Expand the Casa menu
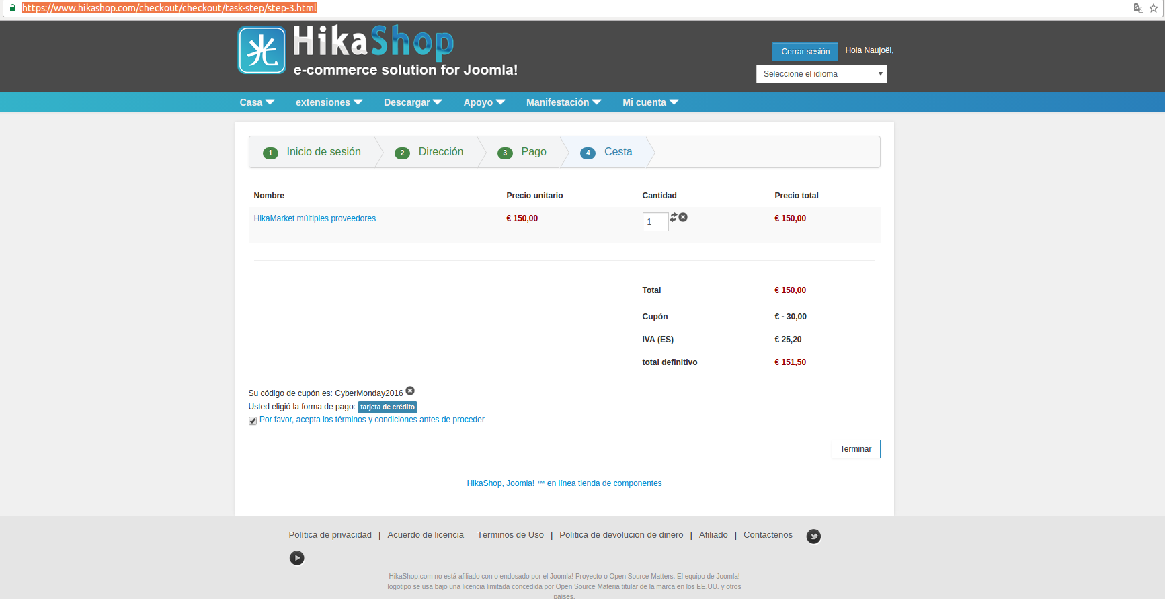This screenshot has width=1165, height=599. (257, 102)
